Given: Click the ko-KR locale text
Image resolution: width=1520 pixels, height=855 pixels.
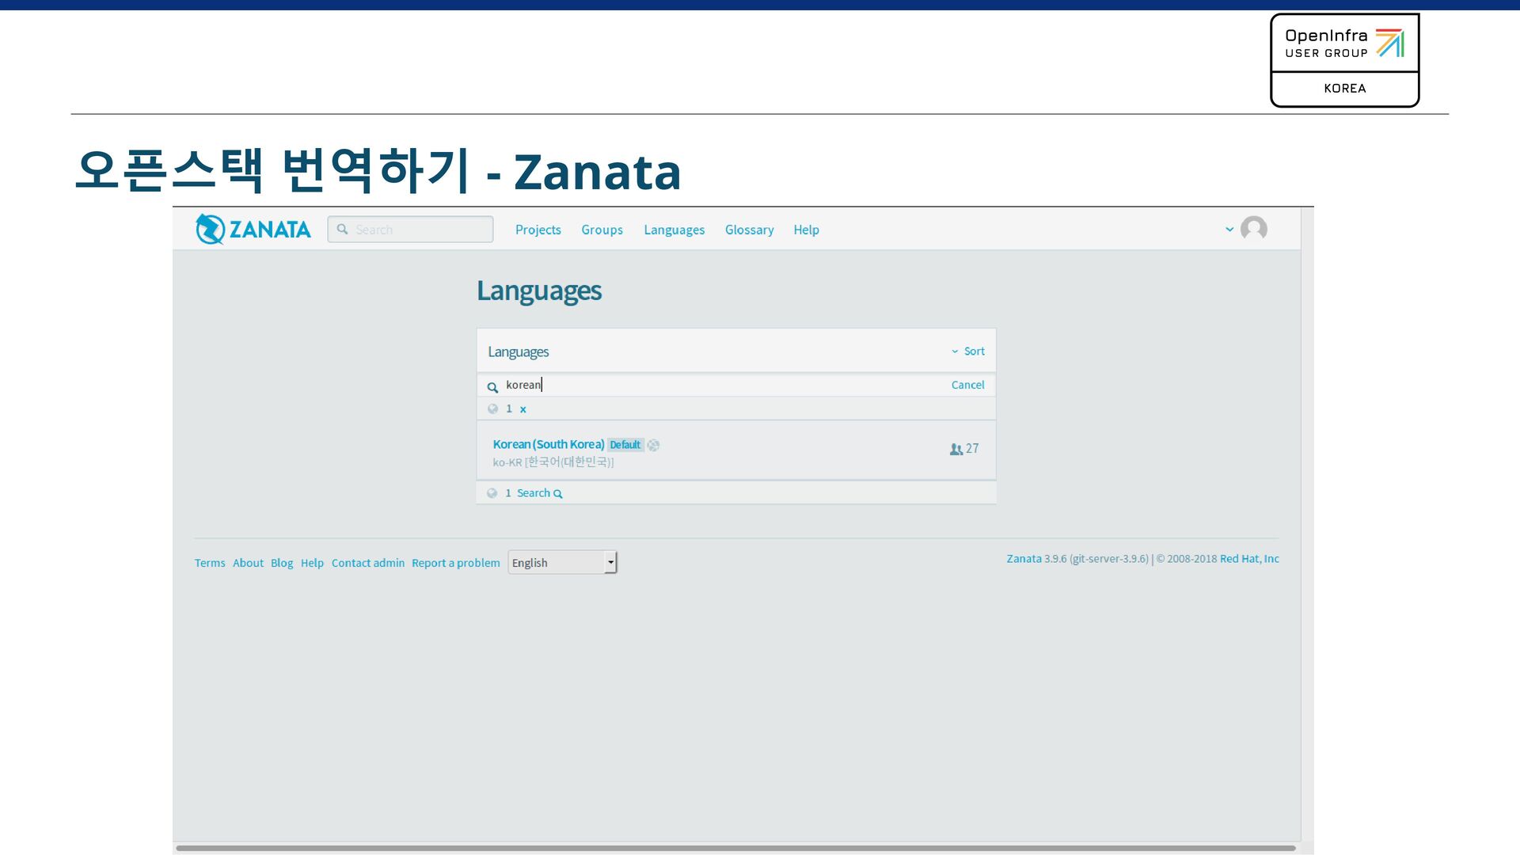Looking at the screenshot, I should pos(507,462).
